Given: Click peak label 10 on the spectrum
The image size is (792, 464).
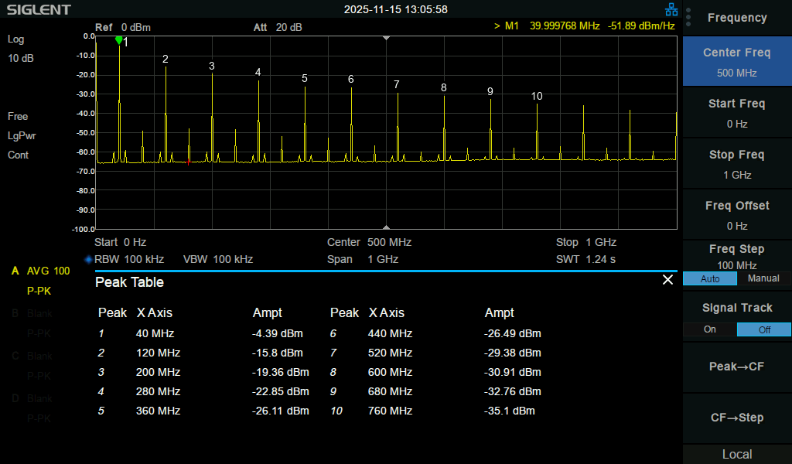Looking at the screenshot, I should 537,96.
